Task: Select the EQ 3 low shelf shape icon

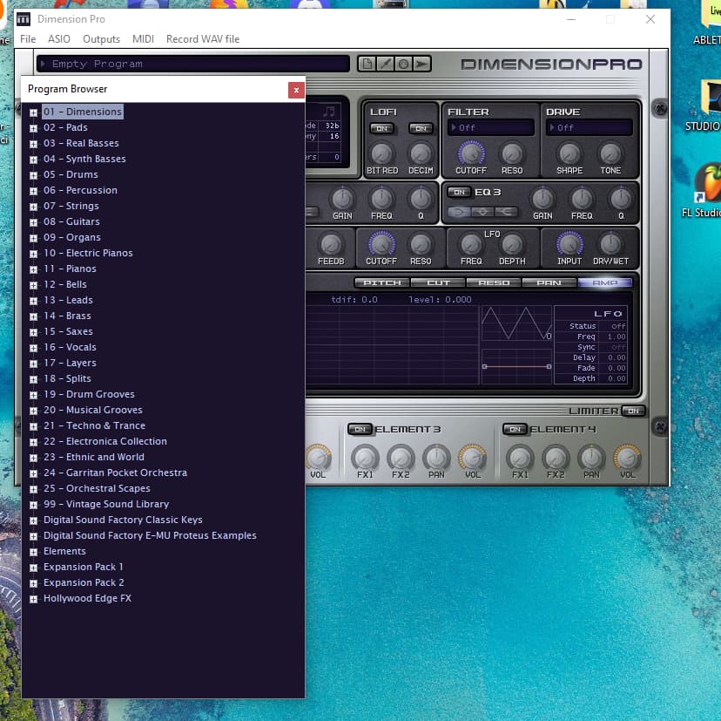Action: pyautogui.click(x=459, y=211)
